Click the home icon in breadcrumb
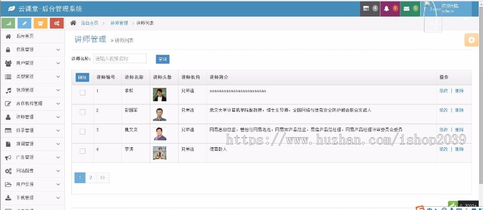 pyautogui.click(x=74, y=22)
